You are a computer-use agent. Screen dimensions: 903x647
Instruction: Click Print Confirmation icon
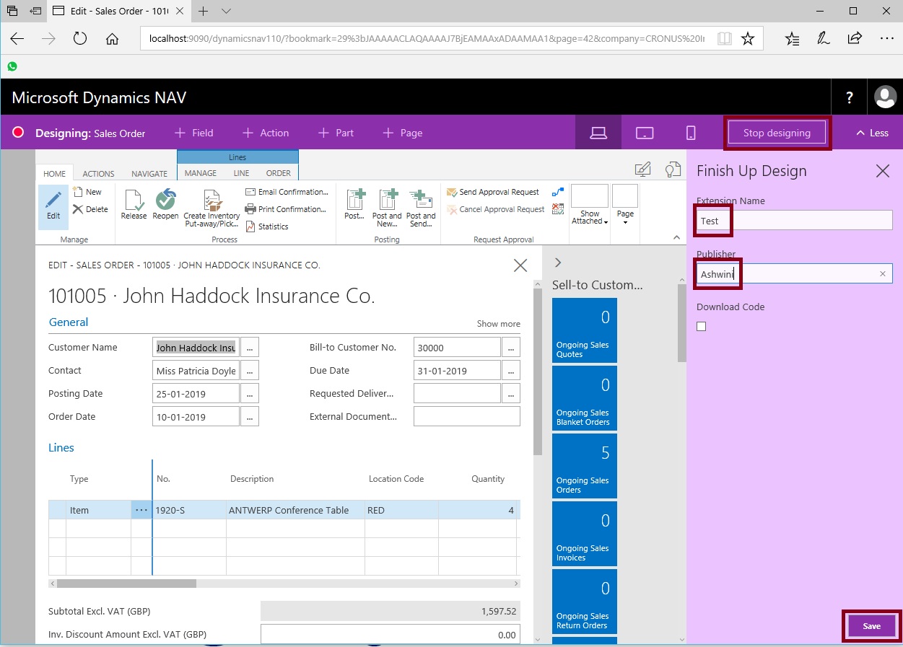250,209
